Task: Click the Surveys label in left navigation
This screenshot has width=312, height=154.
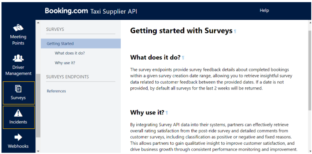Action: [18, 98]
